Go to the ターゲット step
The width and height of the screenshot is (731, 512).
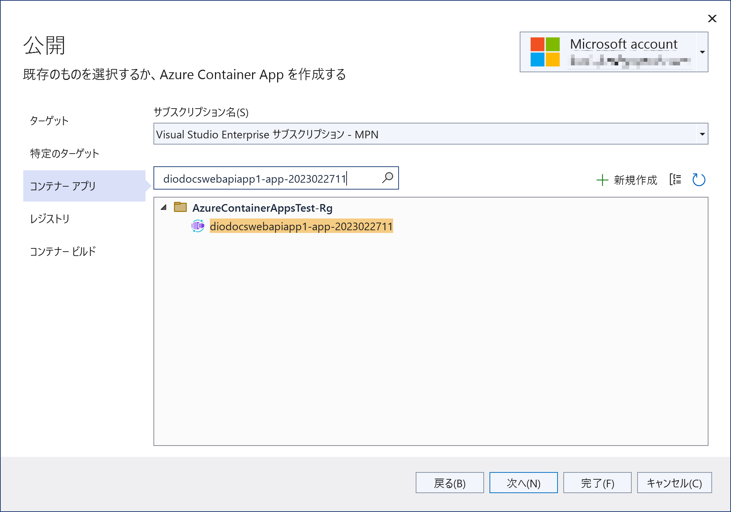coord(49,121)
